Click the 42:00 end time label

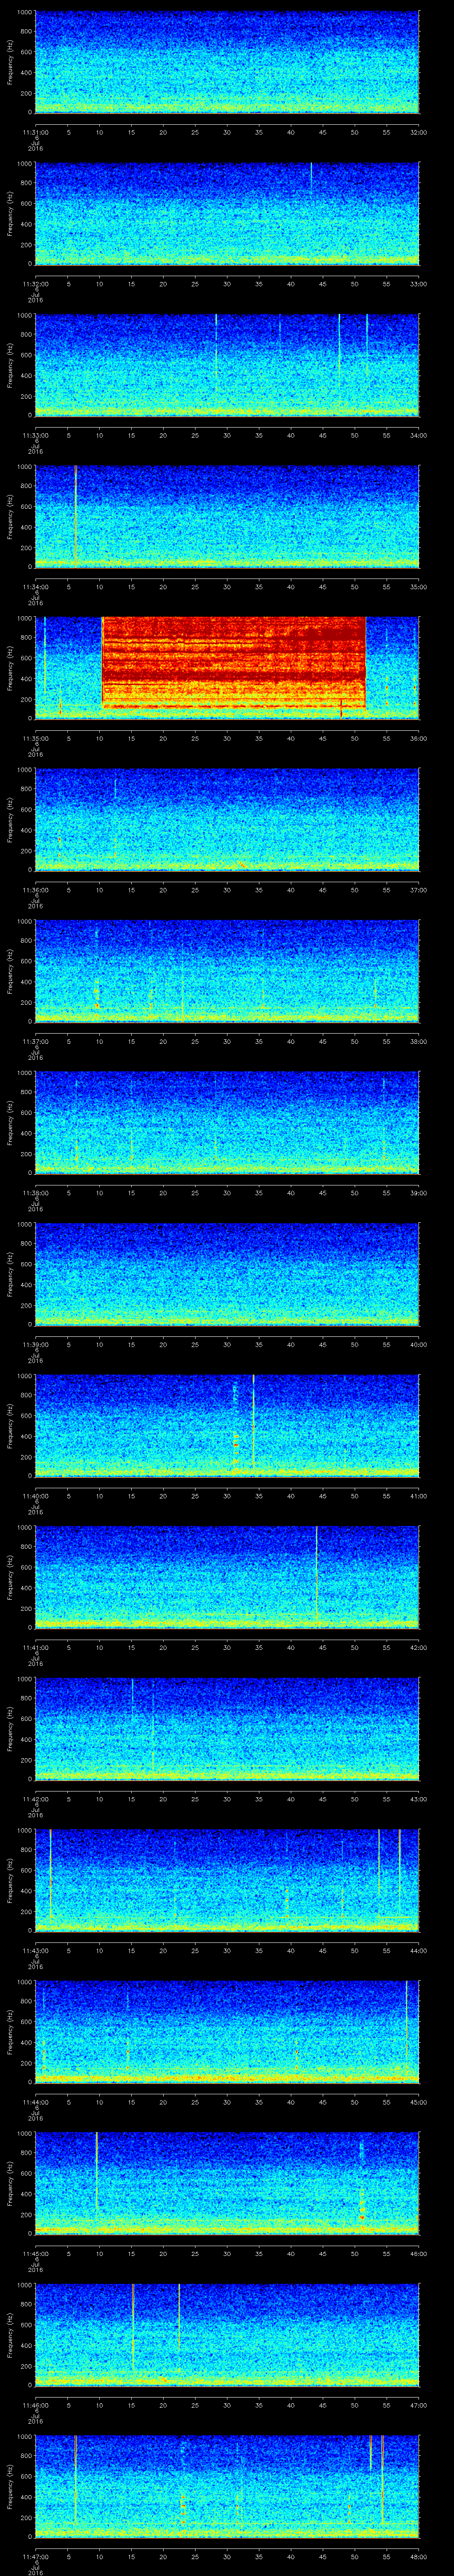[418, 1647]
